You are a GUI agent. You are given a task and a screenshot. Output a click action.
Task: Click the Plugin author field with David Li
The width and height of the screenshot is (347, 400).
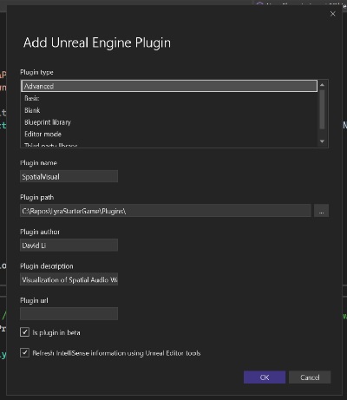69,246
